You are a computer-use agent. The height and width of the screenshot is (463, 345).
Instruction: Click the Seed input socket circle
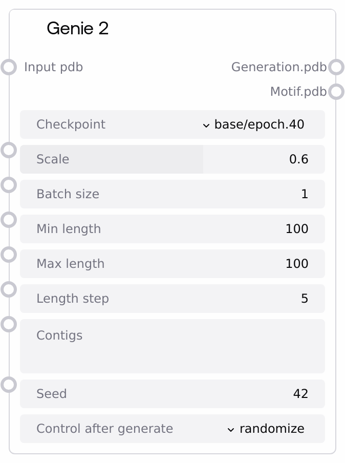click(9, 385)
